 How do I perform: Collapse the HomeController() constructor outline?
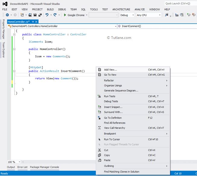14,49
